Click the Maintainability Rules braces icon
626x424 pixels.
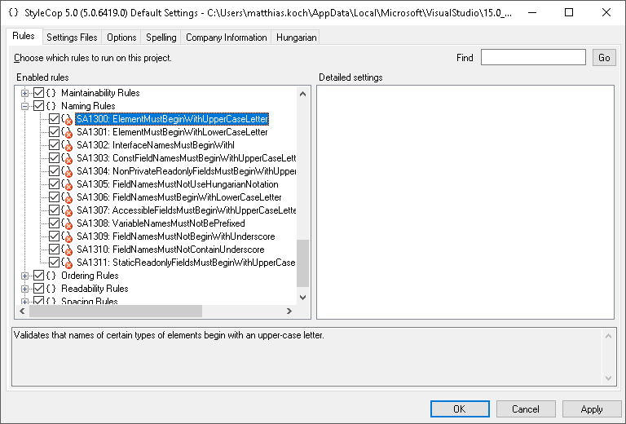click(51, 93)
